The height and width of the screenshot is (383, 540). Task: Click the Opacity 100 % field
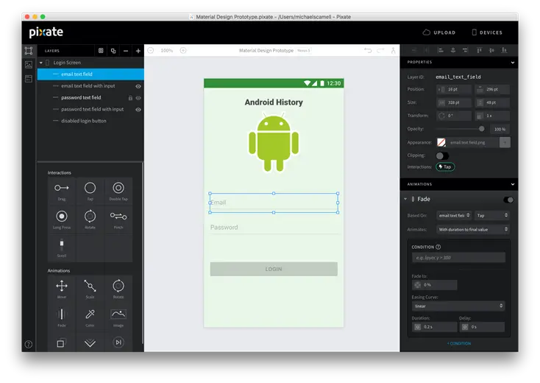point(500,130)
